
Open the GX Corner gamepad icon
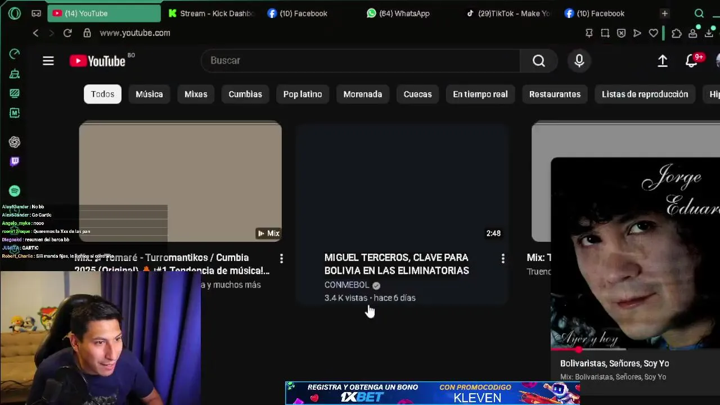coord(36,13)
